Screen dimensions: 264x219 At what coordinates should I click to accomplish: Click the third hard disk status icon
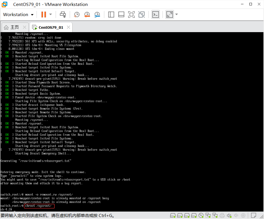tap(187, 215)
